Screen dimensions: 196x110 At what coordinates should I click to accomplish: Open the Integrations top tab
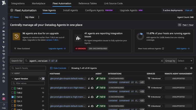(18, 4)
